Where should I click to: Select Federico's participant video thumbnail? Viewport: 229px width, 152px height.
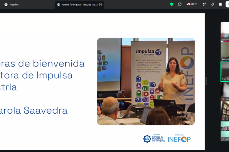click(225, 52)
